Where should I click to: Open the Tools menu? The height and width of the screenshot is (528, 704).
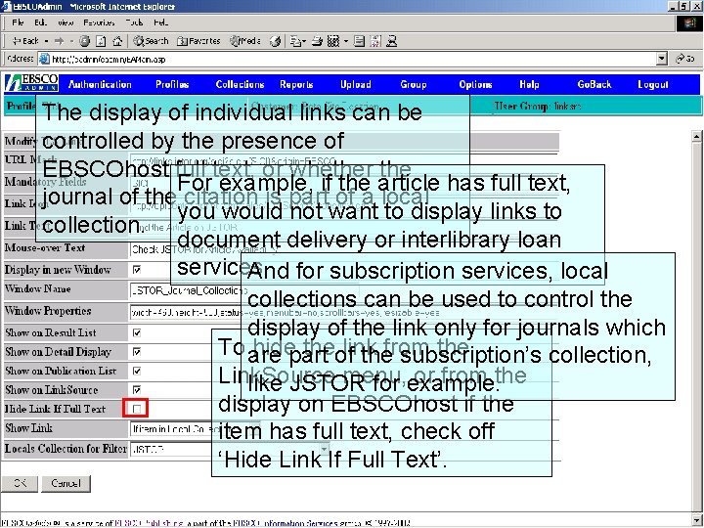pos(134,22)
